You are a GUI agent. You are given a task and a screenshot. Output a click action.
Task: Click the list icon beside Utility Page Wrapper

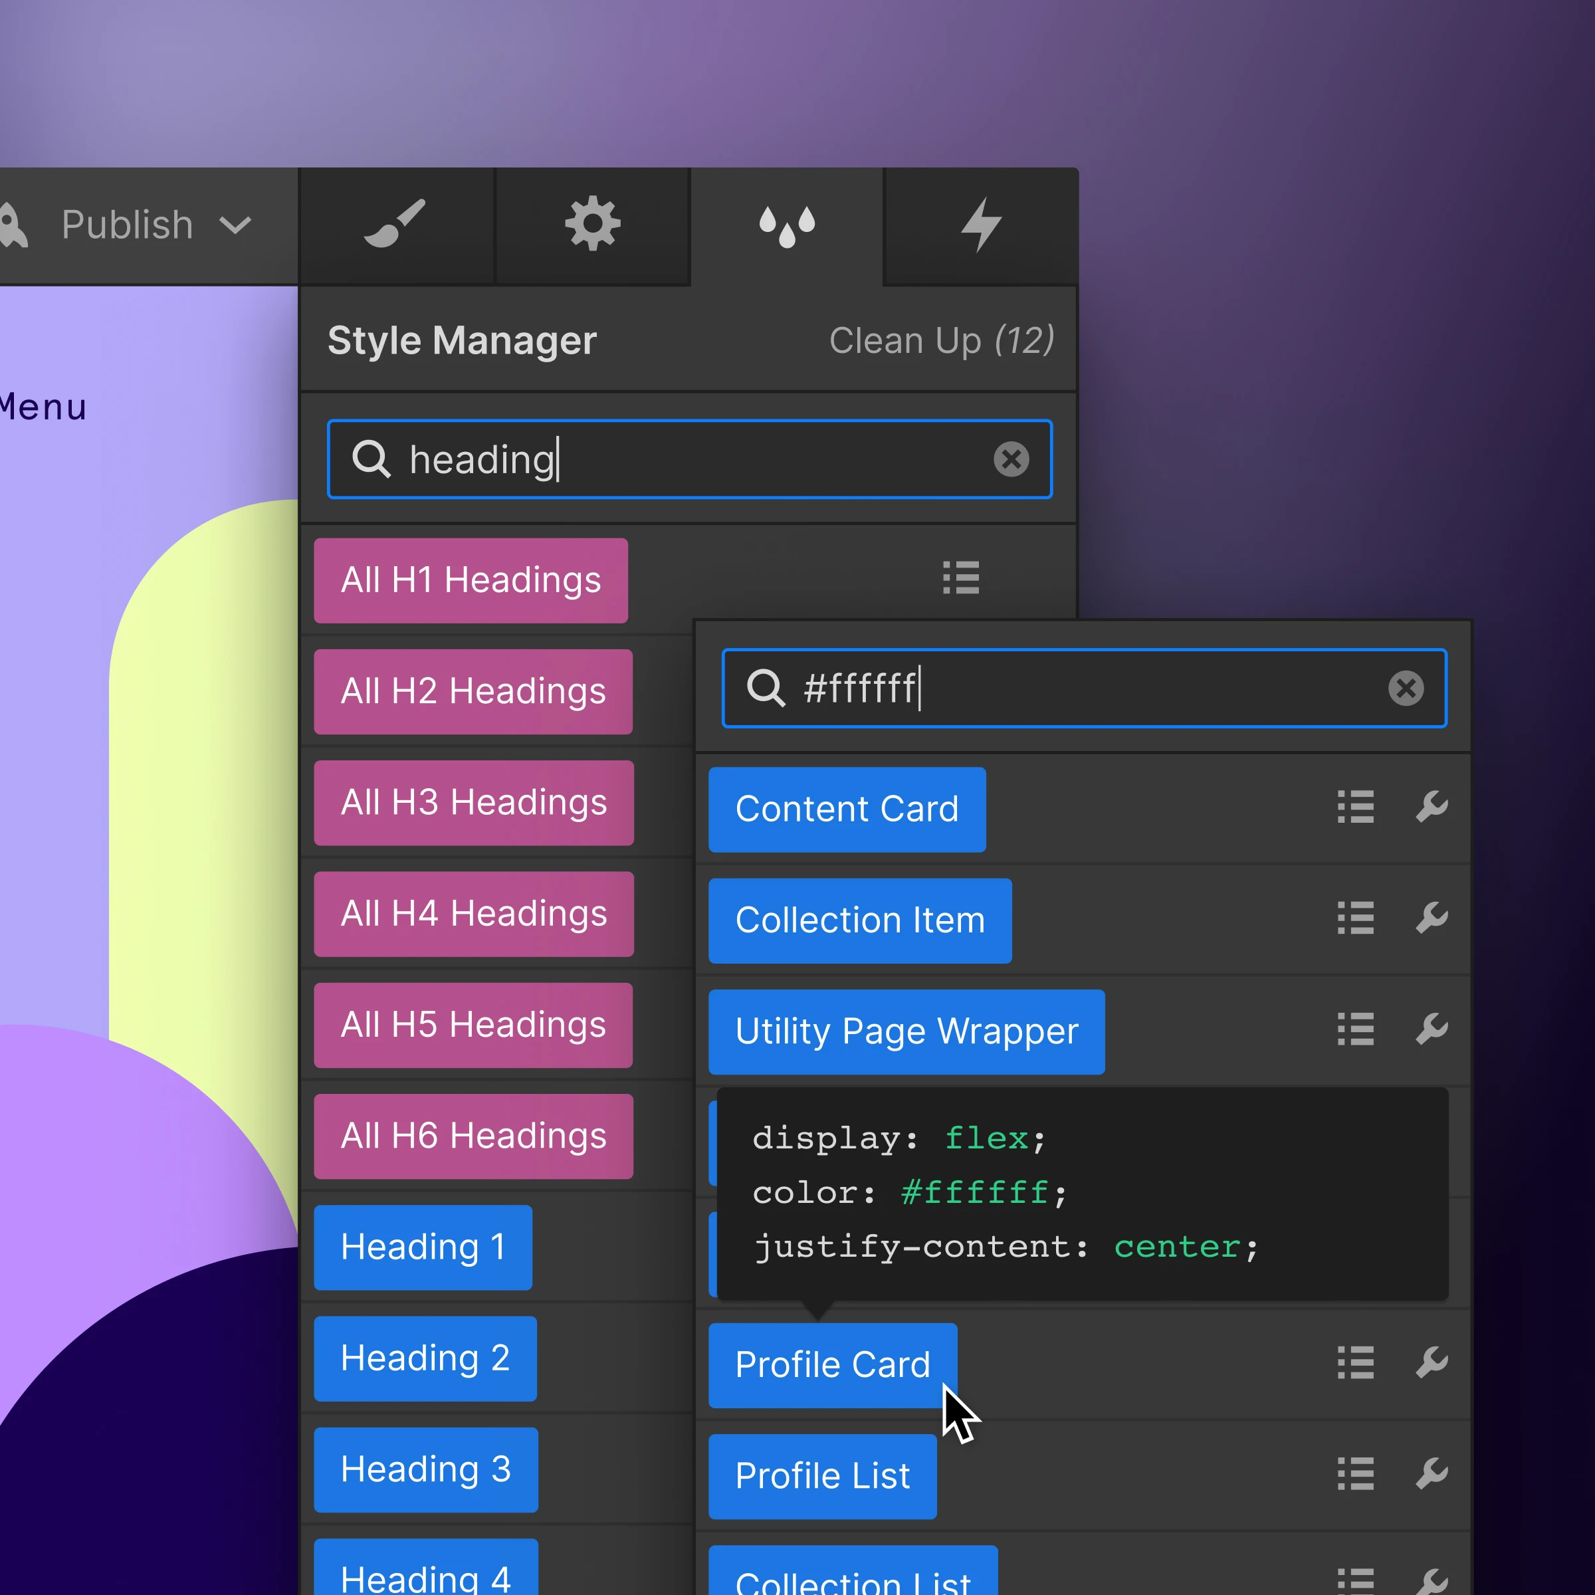click(x=1355, y=1029)
